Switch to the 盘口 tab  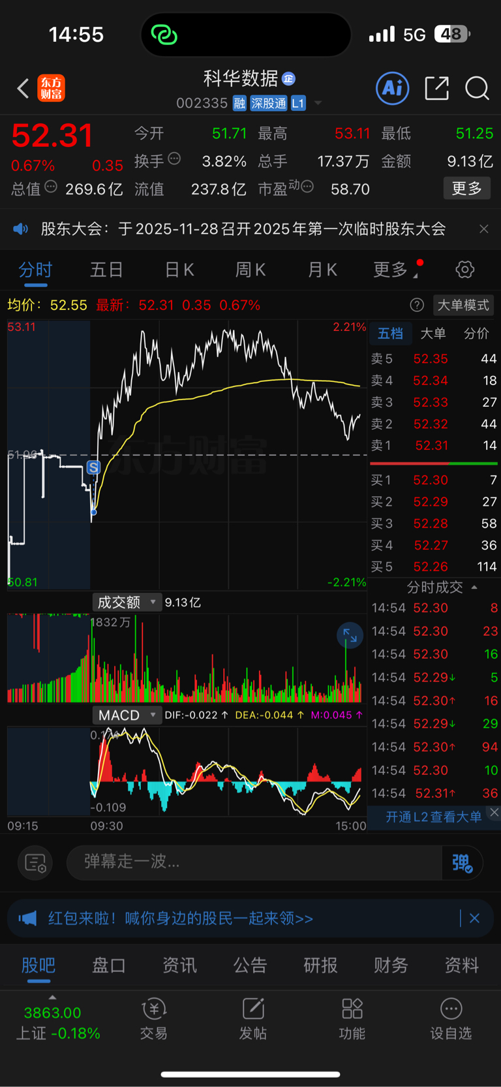[x=109, y=966]
